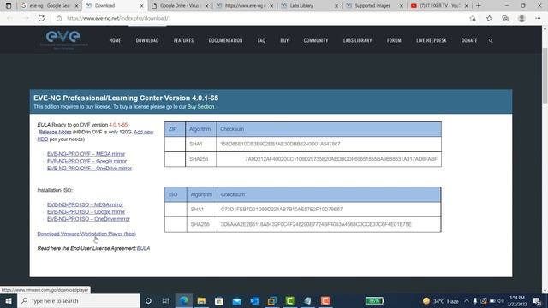Viewport: 548px width, 308px height.
Task: Click 'Download Vmware Workstation Player (free)' link
Action: (86, 234)
